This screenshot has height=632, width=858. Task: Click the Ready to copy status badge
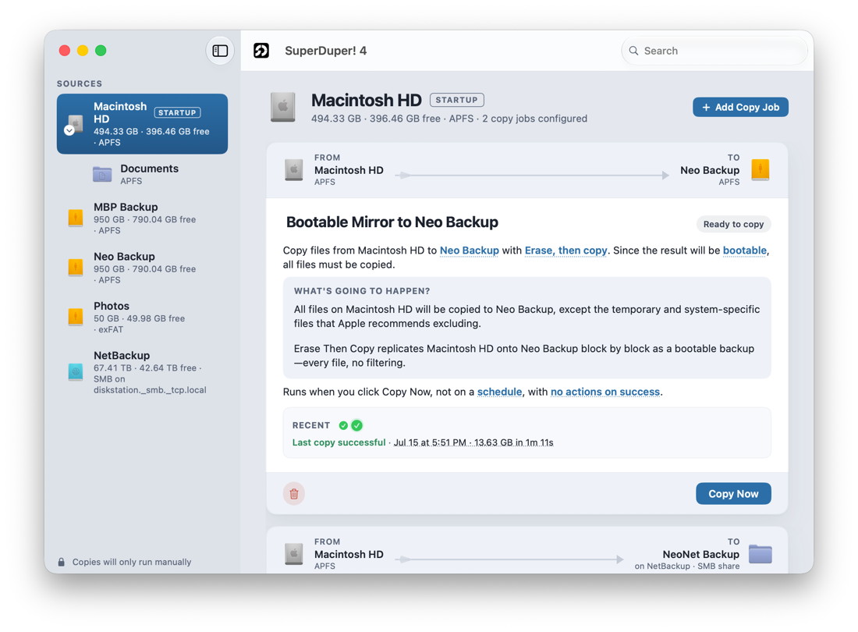733,225
